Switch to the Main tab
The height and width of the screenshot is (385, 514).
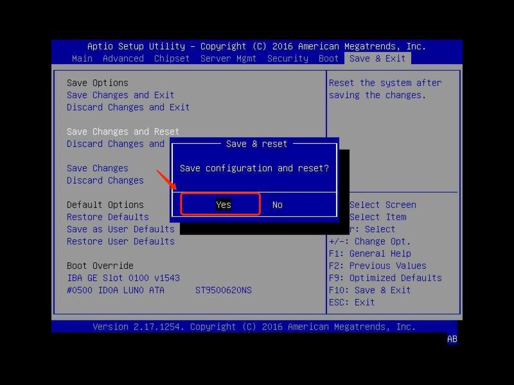click(x=82, y=58)
